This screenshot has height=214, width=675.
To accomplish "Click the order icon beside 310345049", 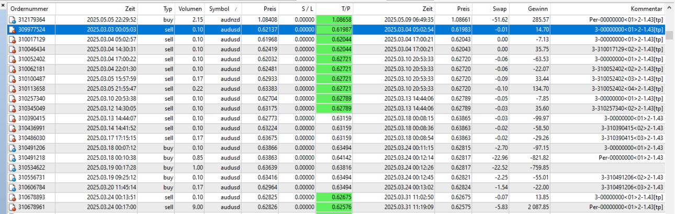I will pyautogui.click(x=13, y=108).
